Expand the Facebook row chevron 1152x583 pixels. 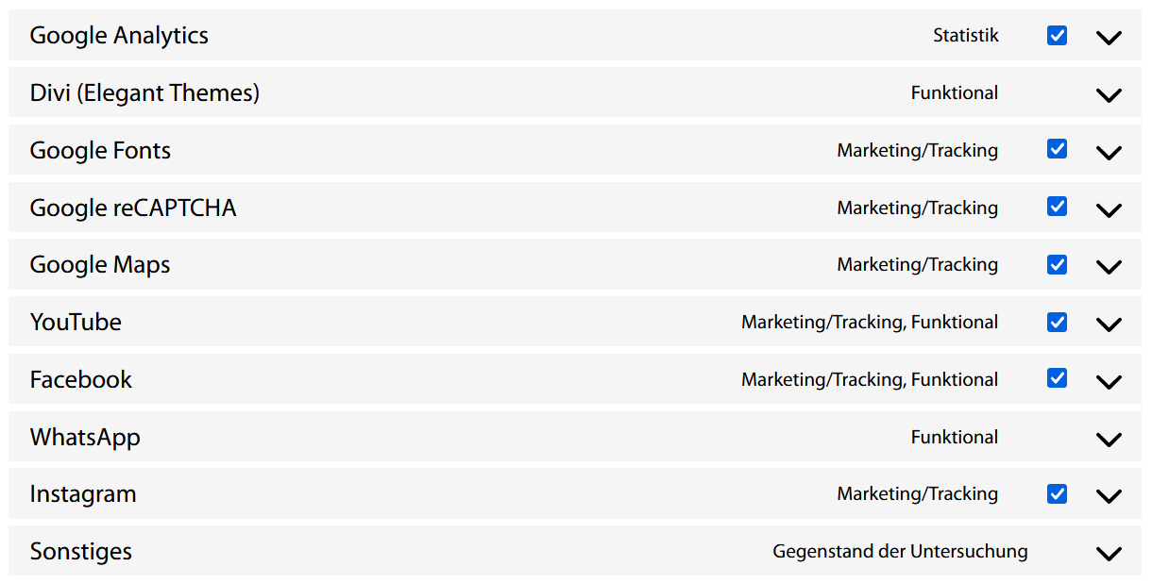click(1109, 382)
